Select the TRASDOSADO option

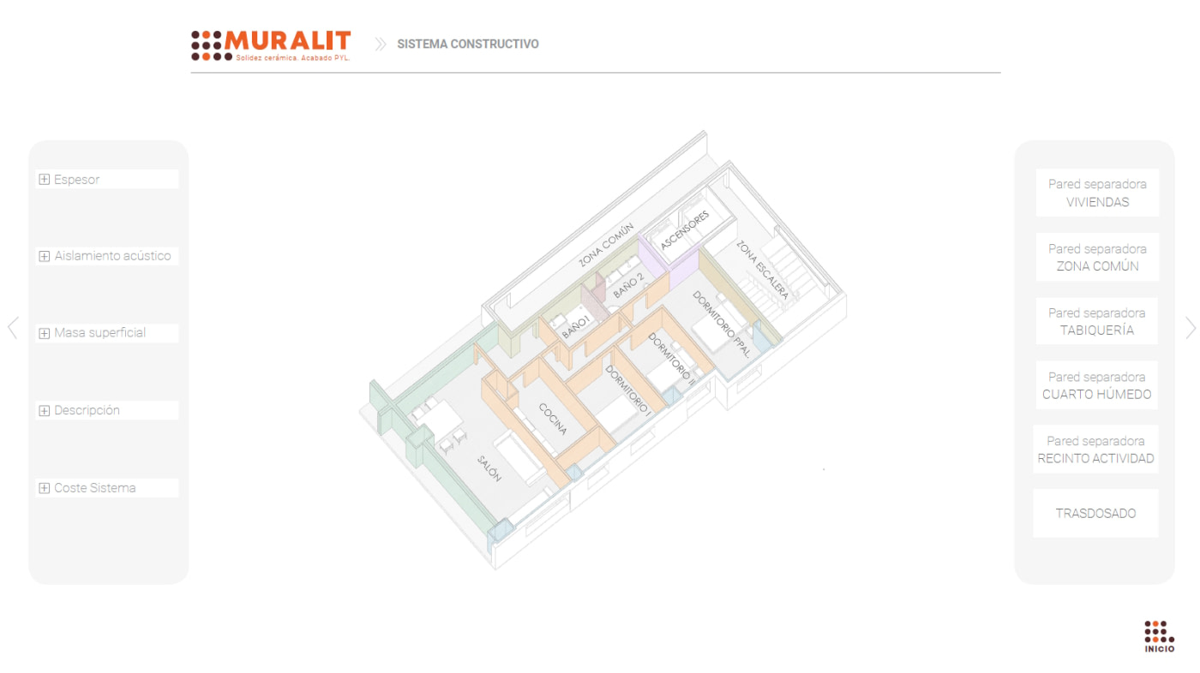1095,514
